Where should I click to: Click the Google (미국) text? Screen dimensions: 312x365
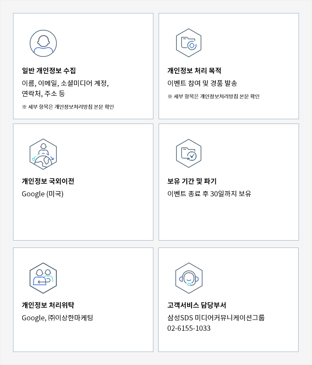(42, 194)
